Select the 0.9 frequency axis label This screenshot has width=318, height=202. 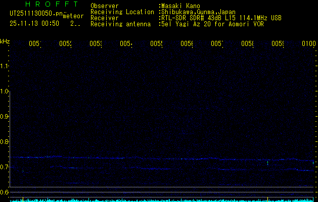pyautogui.click(x=5, y=117)
